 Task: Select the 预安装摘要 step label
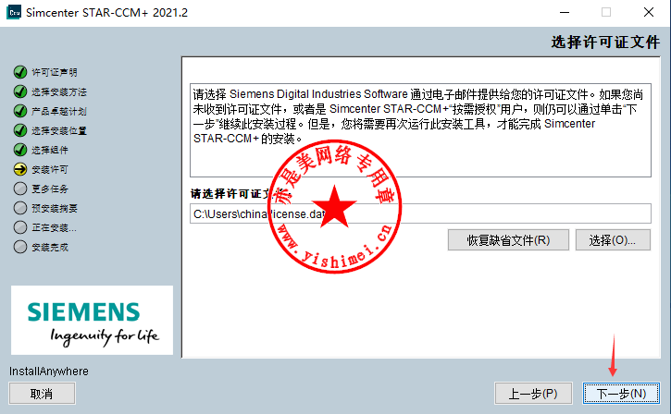tap(55, 209)
